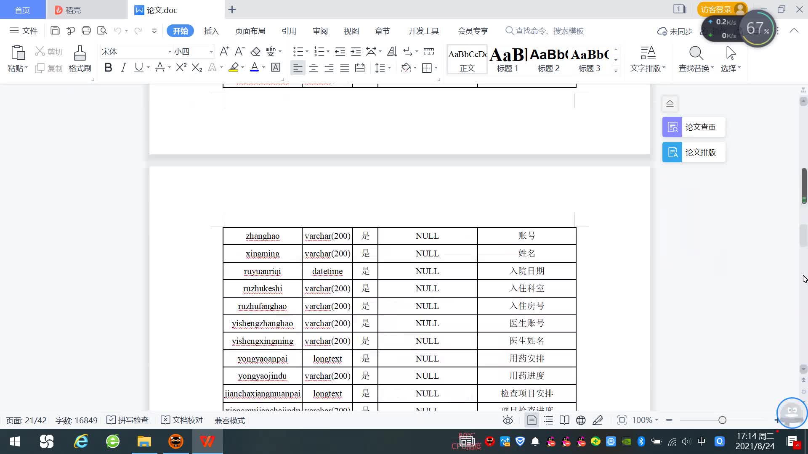Click the Undo arrow

pyautogui.click(x=118, y=31)
